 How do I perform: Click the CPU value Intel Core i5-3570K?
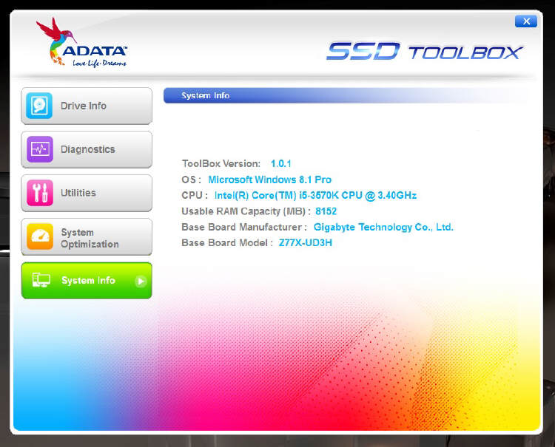click(315, 195)
